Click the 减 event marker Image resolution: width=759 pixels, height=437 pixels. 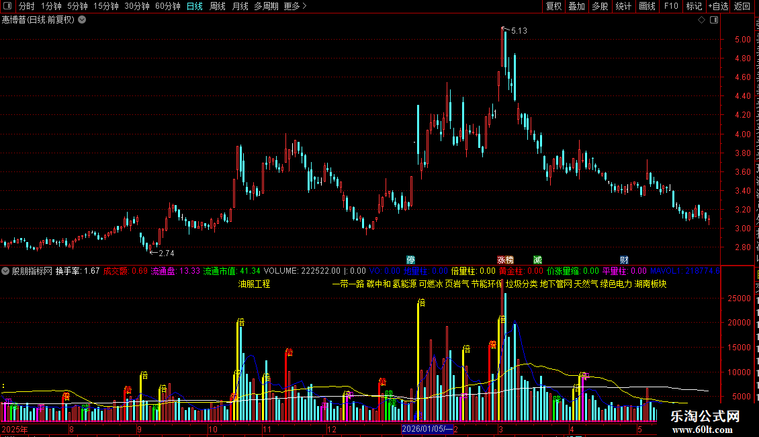[537, 260]
